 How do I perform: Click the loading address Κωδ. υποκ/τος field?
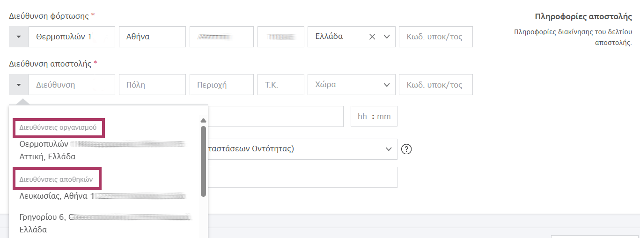click(435, 37)
